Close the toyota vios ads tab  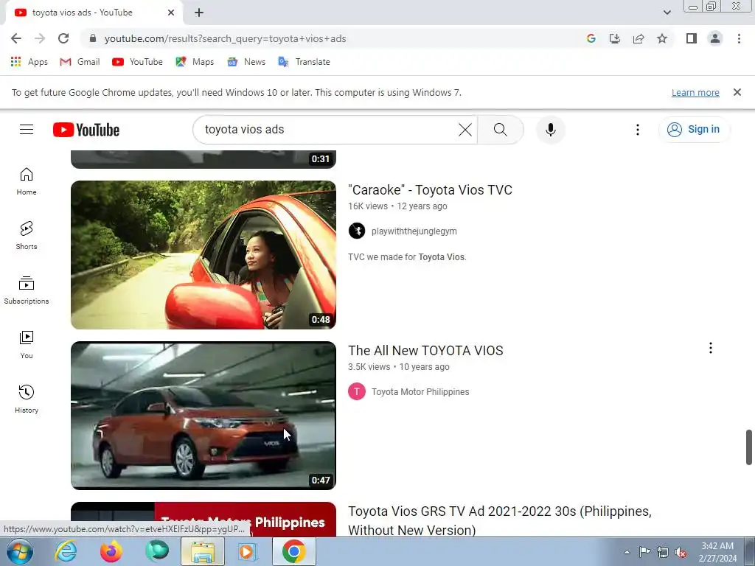(x=171, y=13)
